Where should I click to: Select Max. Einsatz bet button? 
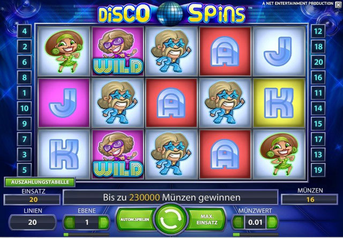click(207, 219)
